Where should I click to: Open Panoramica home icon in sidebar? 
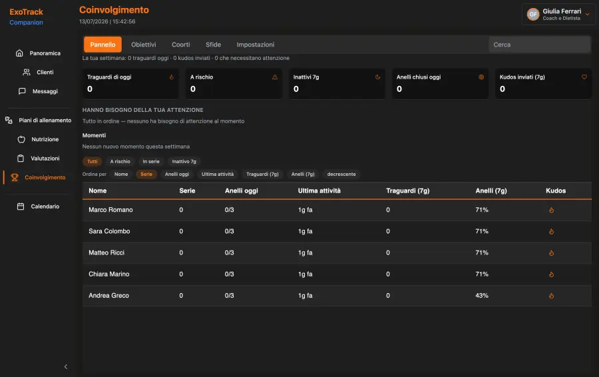(19, 53)
